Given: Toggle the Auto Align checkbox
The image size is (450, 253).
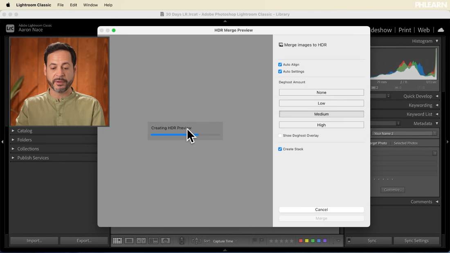Looking at the screenshot, I should tap(280, 65).
